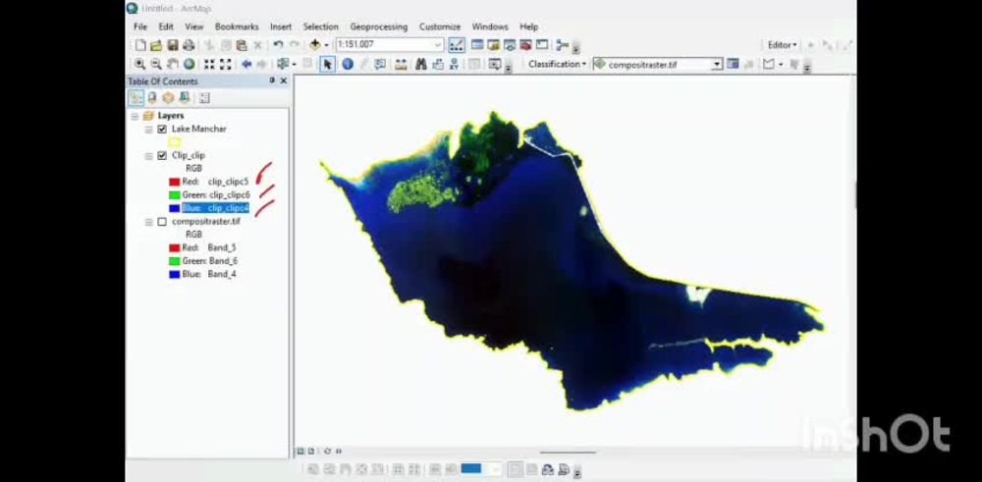This screenshot has height=482, width=982.
Task: Collapse the Lake Manchar layer
Action: 148,130
